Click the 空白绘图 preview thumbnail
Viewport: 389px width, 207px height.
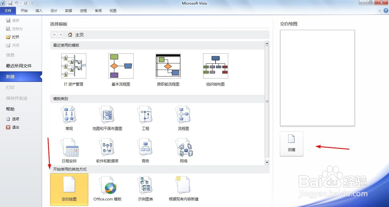coord(318,78)
